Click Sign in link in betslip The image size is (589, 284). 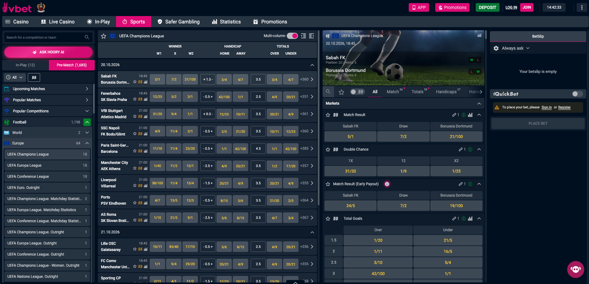pos(546,107)
